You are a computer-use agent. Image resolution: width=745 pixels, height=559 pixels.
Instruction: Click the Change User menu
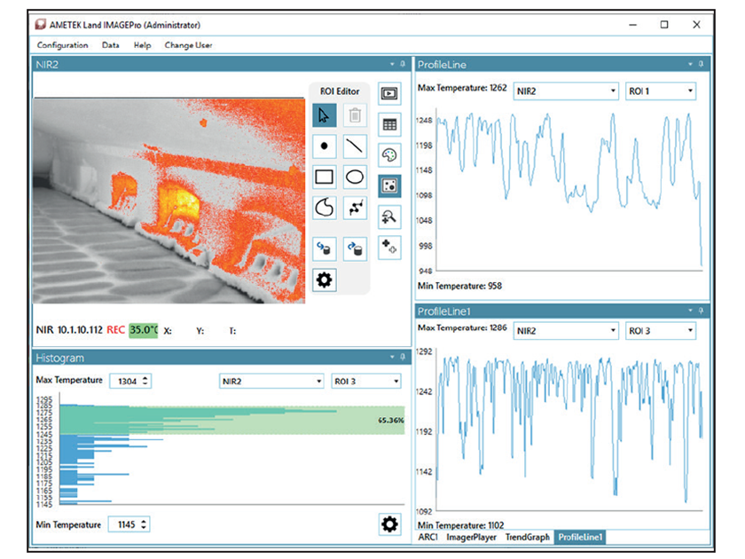tap(188, 45)
